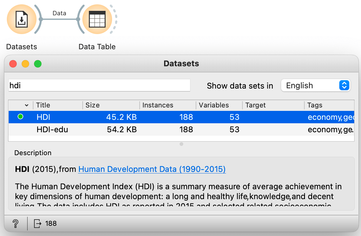361x236 pixels.
Task: Select the HDI dataset row title
Action: pyautogui.click(x=43, y=117)
